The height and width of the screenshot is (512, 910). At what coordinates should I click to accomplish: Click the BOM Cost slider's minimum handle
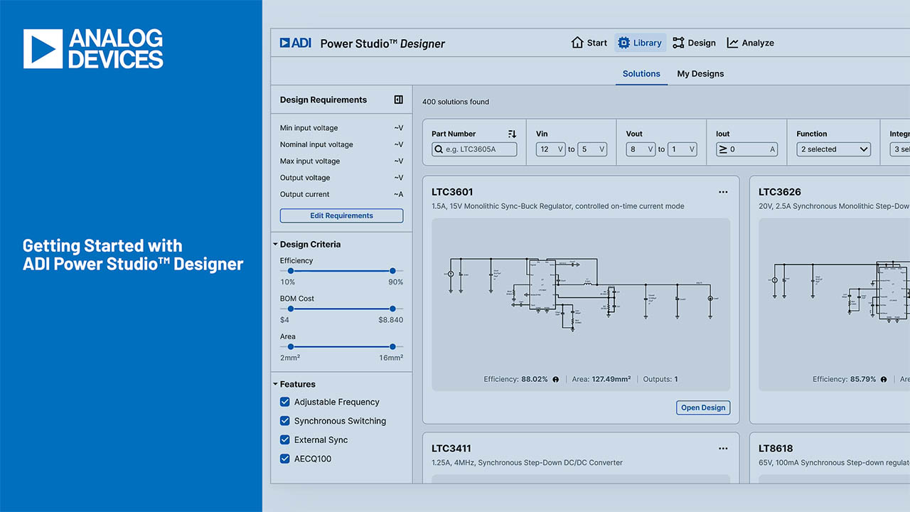click(x=291, y=309)
